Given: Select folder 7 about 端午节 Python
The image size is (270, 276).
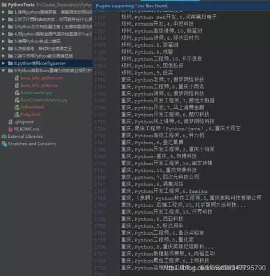Looking at the screenshot, I should (x=44, y=56).
